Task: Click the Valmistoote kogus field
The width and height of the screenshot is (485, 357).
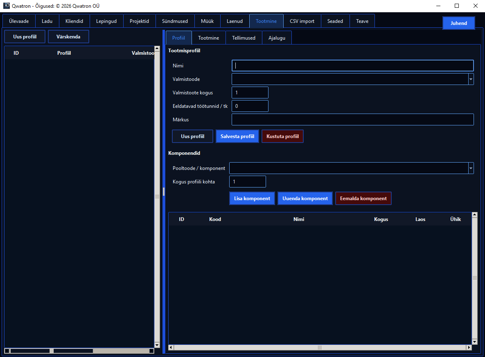Action: [250, 93]
